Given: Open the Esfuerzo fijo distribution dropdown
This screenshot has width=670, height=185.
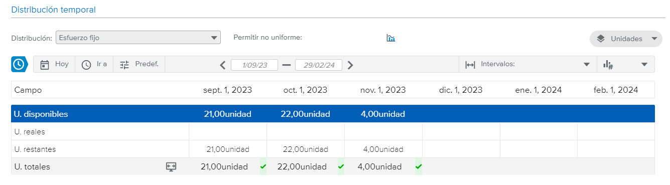Looking at the screenshot, I should (138, 38).
